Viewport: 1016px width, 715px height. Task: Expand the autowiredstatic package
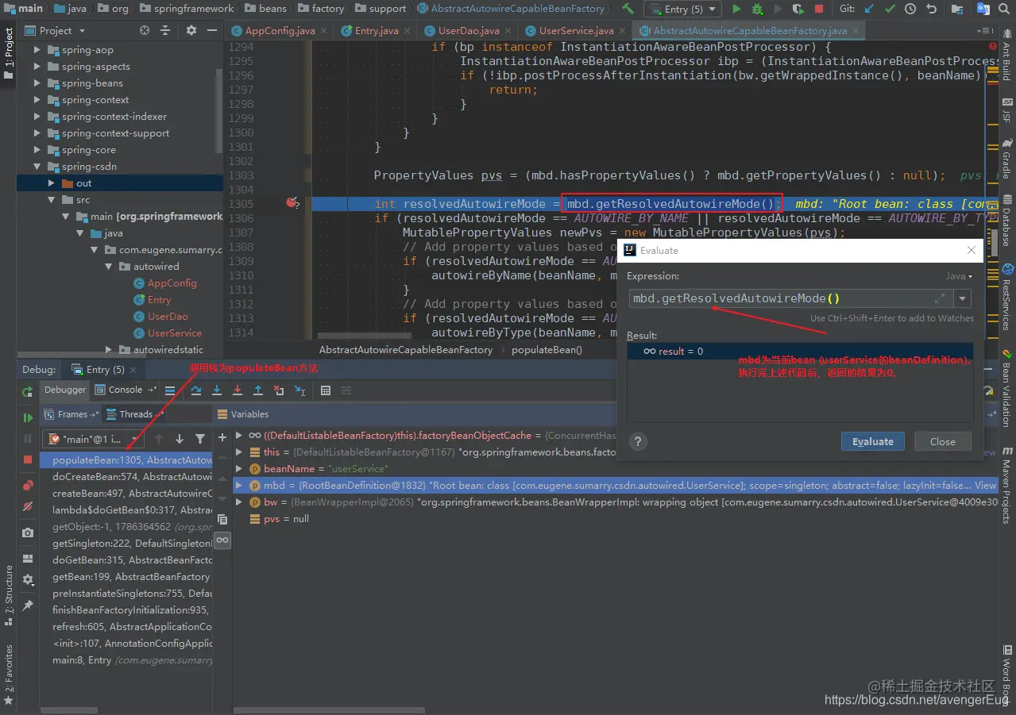[x=109, y=349]
